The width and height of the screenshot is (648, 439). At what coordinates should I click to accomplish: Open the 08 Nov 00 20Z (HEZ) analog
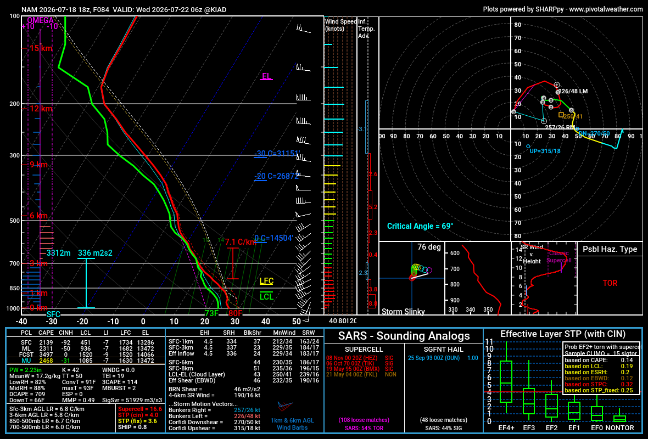coord(351,358)
